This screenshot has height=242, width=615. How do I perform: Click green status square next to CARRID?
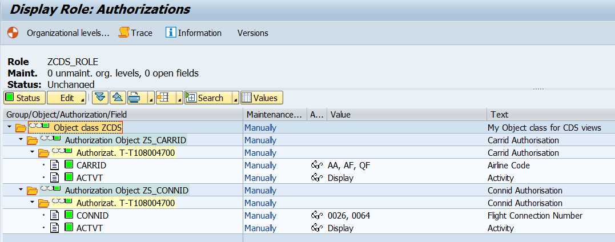coord(69,166)
